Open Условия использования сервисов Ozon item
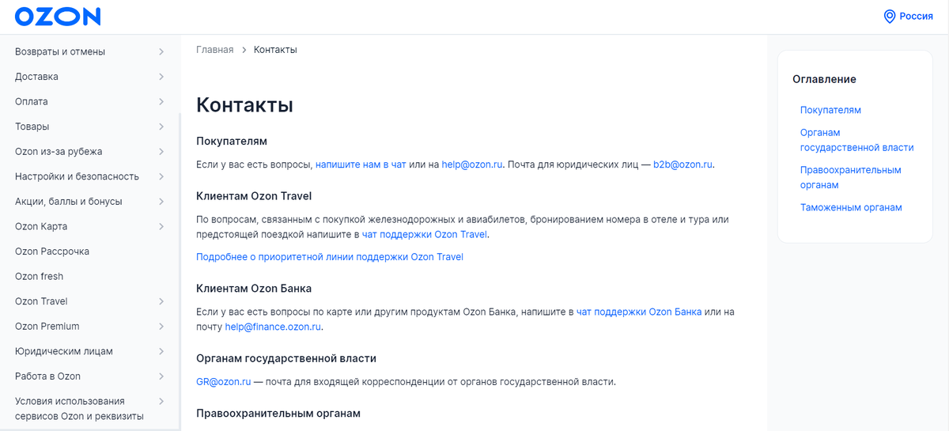Screen dimensions: 949x431 (79, 408)
